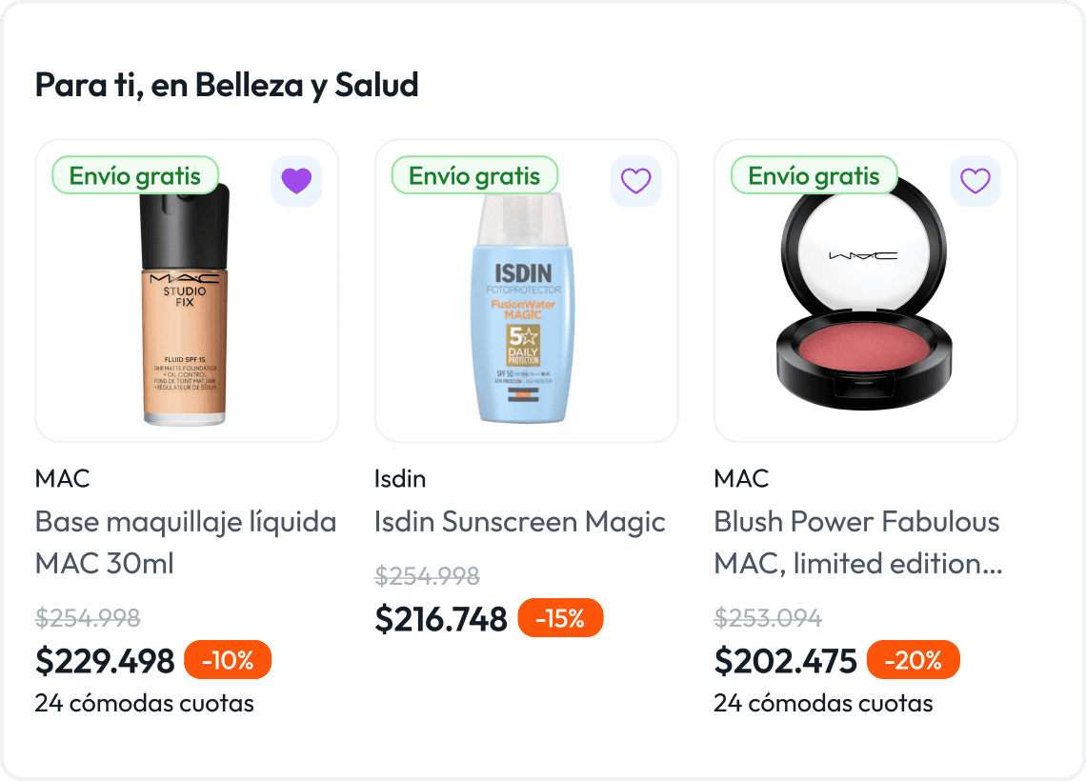Select the MAC brand label under the foundation
1086x781 pixels.
click(63, 478)
